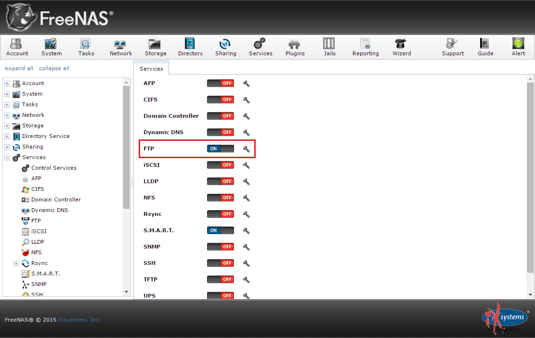Viewport: 535px width, 338px height.
Task: Configure Domain Controller via wrench icon
Action: pos(247,116)
